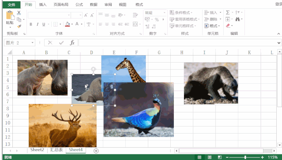
Task: Toggle Underline formatting
Action: (44, 24)
